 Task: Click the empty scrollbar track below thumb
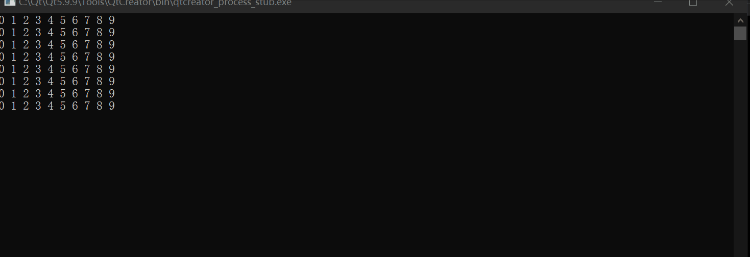(740, 148)
